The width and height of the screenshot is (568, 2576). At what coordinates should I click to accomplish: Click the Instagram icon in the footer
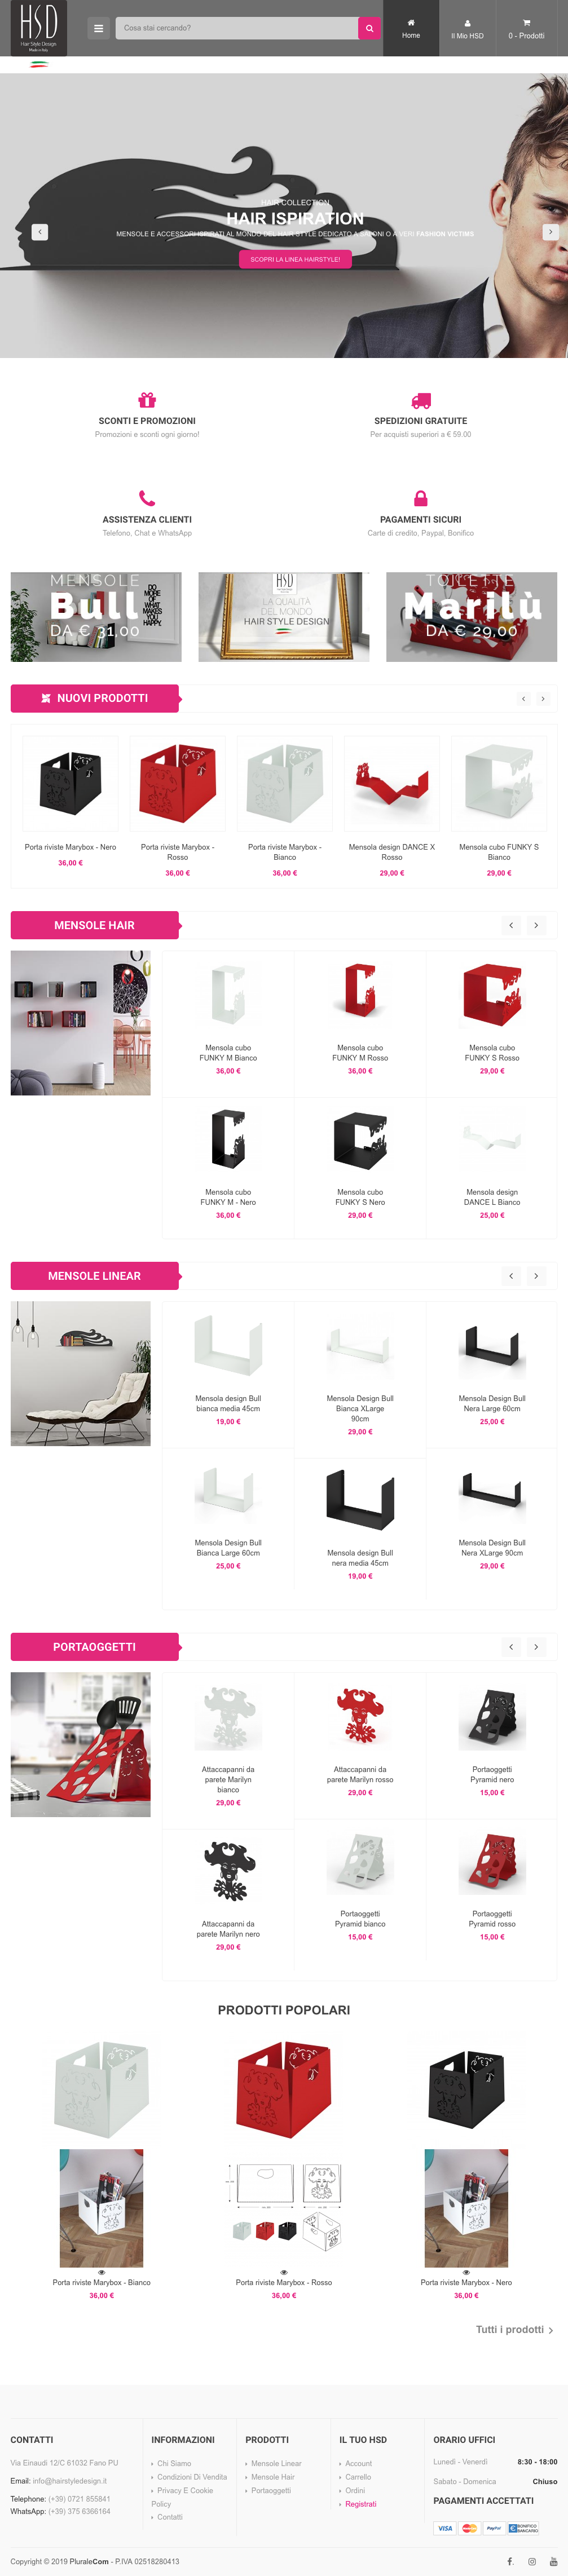coord(531,2561)
